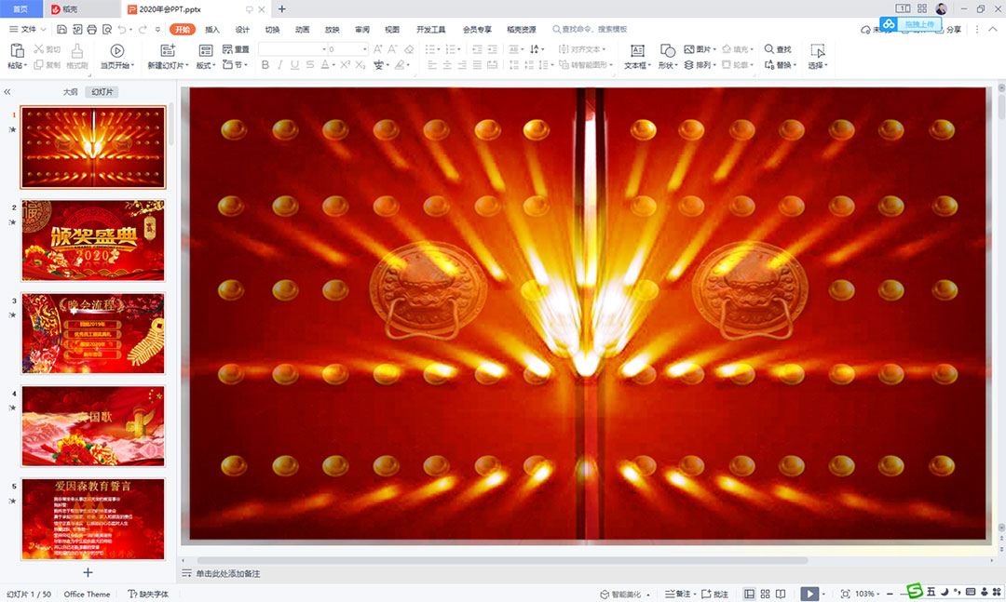Open the 插入 (Insert) ribbon tab
The width and height of the screenshot is (1006, 602).
tap(212, 30)
